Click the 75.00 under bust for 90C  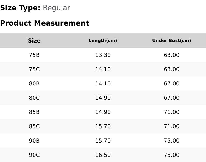coord(171,155)
